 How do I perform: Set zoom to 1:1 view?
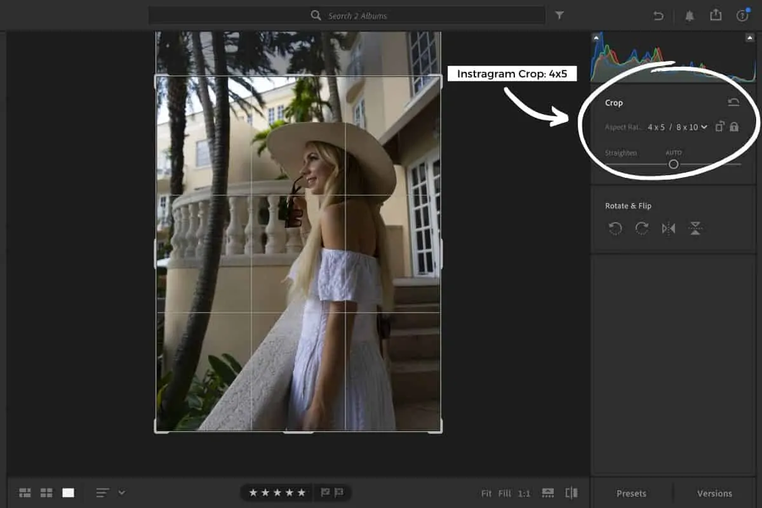pyautogui.click(x=524, y=493)
